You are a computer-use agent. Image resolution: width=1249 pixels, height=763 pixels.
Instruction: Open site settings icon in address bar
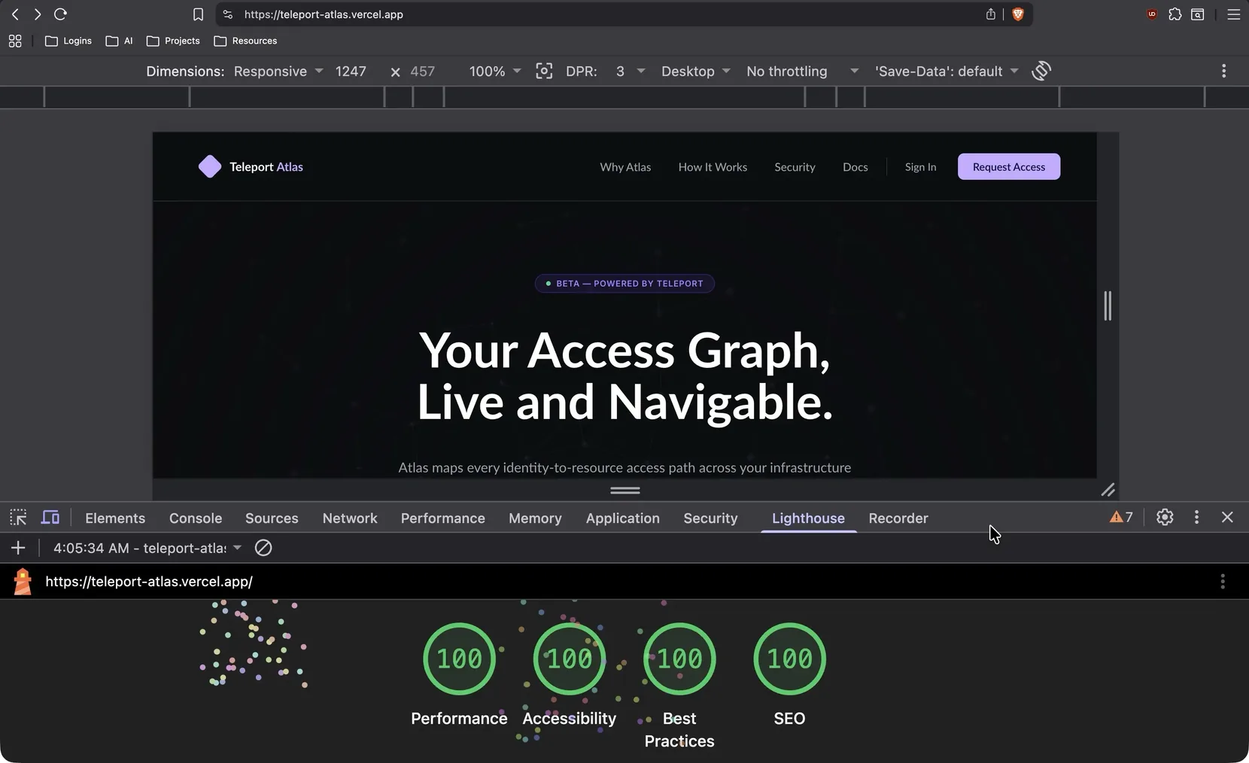pyautogui.click(x=228, y=14)
